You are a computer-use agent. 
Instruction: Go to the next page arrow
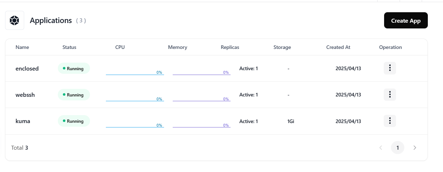point(415,148)
